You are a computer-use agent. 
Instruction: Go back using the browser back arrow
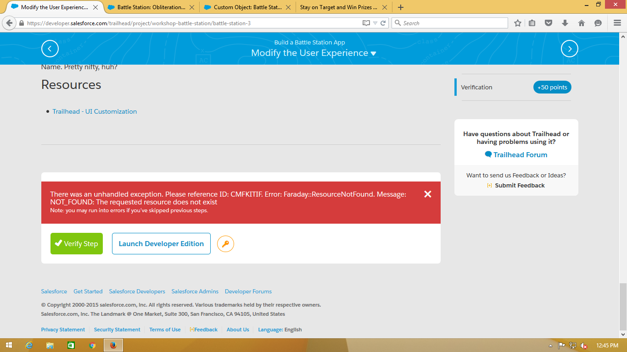coord(10,23)
